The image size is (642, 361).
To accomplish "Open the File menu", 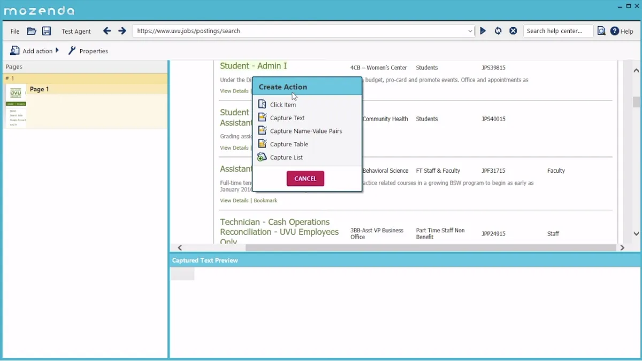I will 15,31.
